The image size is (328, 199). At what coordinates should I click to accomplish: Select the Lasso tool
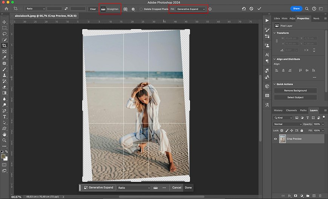(x=5, y=34)
